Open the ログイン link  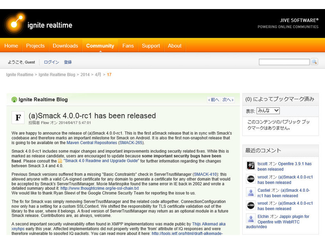[51, 62]
